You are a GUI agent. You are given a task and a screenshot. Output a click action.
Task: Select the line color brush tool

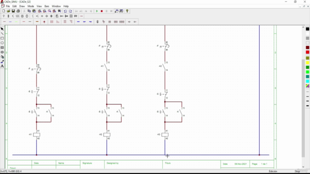point(2,61)
